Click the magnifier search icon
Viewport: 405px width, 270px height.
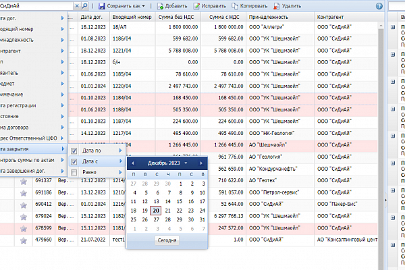(x=84, y=6)
